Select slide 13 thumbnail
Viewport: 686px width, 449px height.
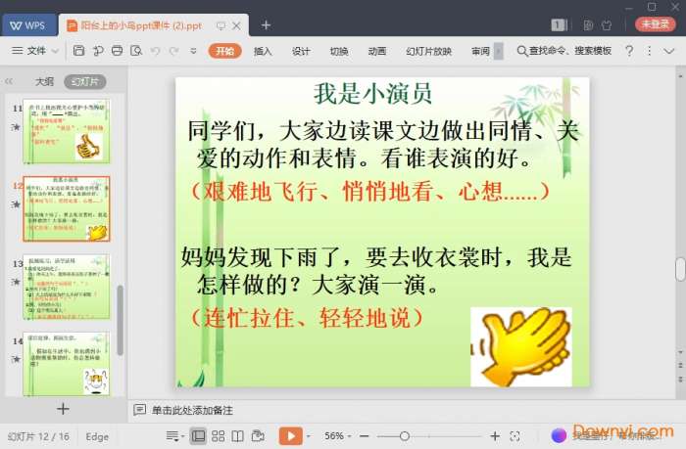pyautogui.click(x=67, y=287)
